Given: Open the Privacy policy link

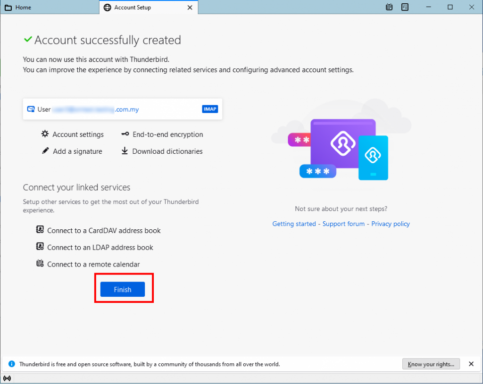Looking at the screenshot, I should coord(390,224).
